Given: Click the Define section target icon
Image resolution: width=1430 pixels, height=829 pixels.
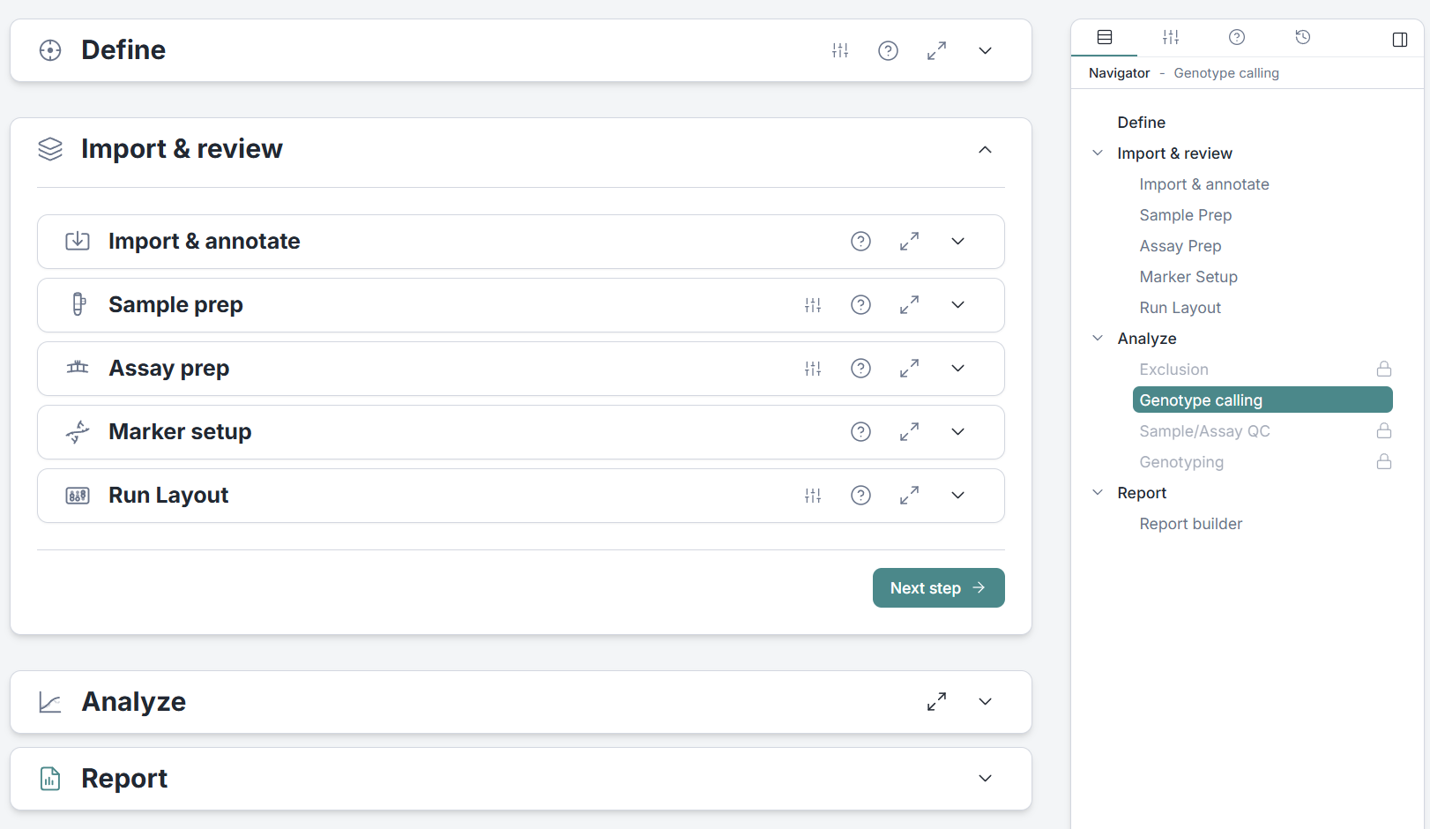Looking at the screenshot, I should click(x=50, y=50).
